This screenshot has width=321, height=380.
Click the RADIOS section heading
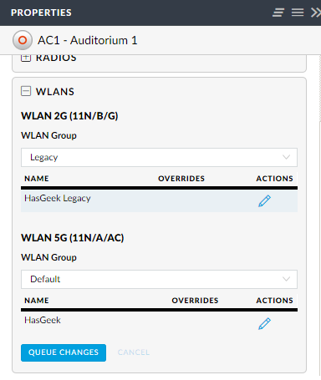coord(56,58)
